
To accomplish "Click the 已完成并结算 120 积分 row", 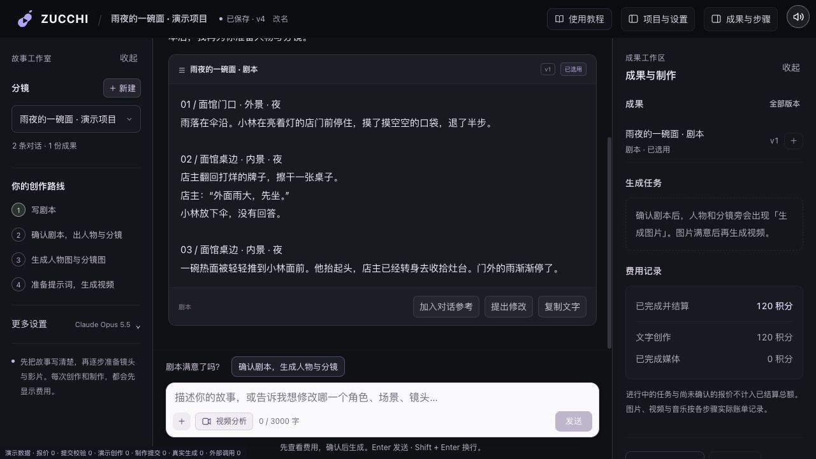I will [x=714, y=306].
